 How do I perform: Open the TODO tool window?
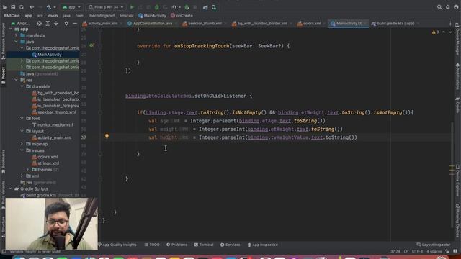152,245
